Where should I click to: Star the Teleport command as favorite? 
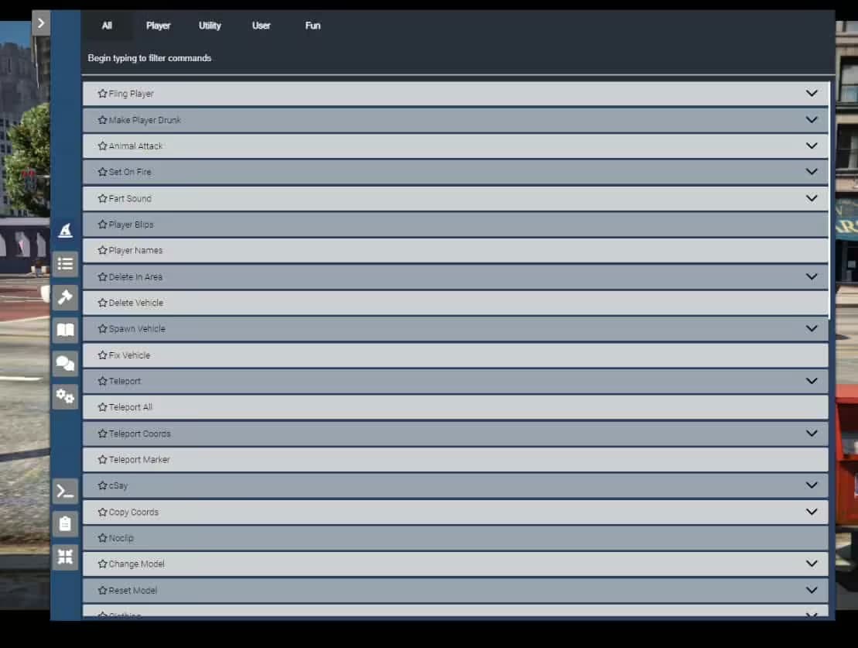coord(102,381)
